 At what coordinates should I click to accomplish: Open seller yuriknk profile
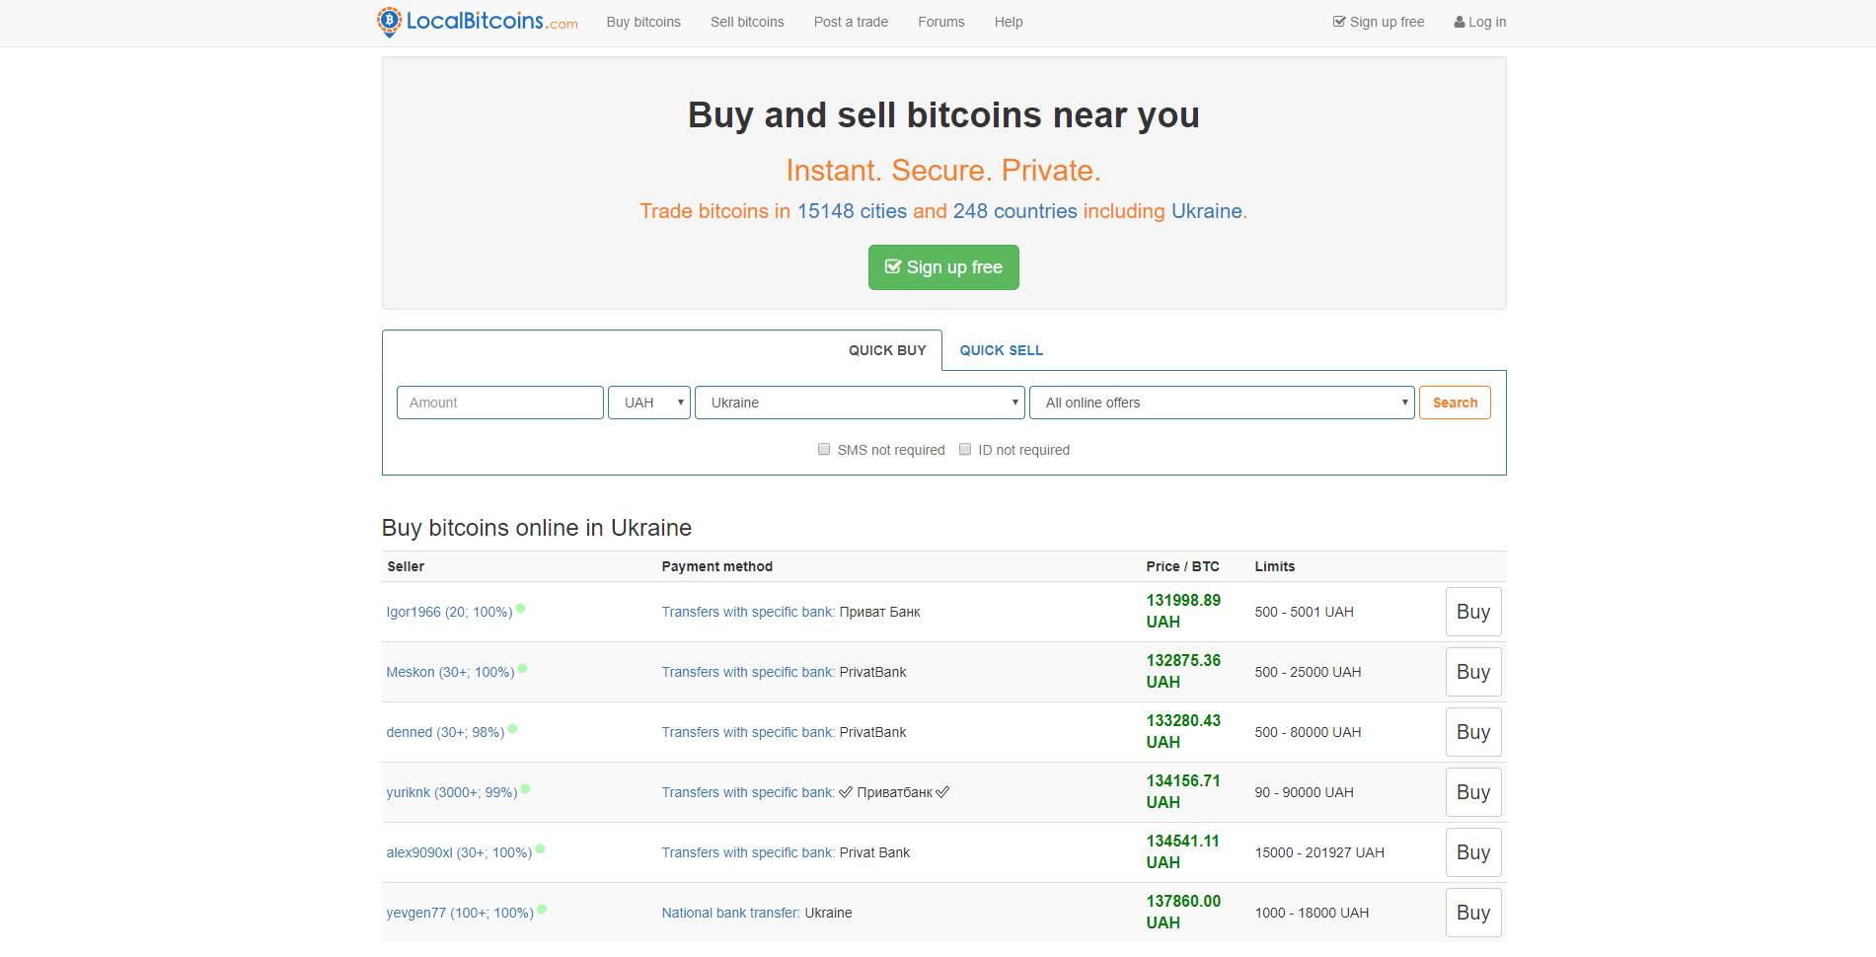[452, 792]
